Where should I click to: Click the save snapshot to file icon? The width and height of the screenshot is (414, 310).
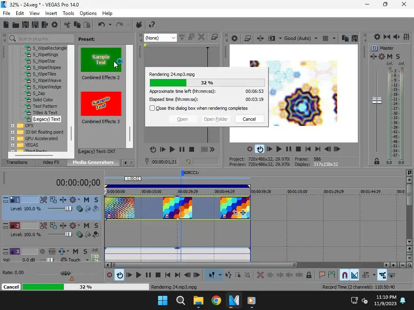[355, 38]
